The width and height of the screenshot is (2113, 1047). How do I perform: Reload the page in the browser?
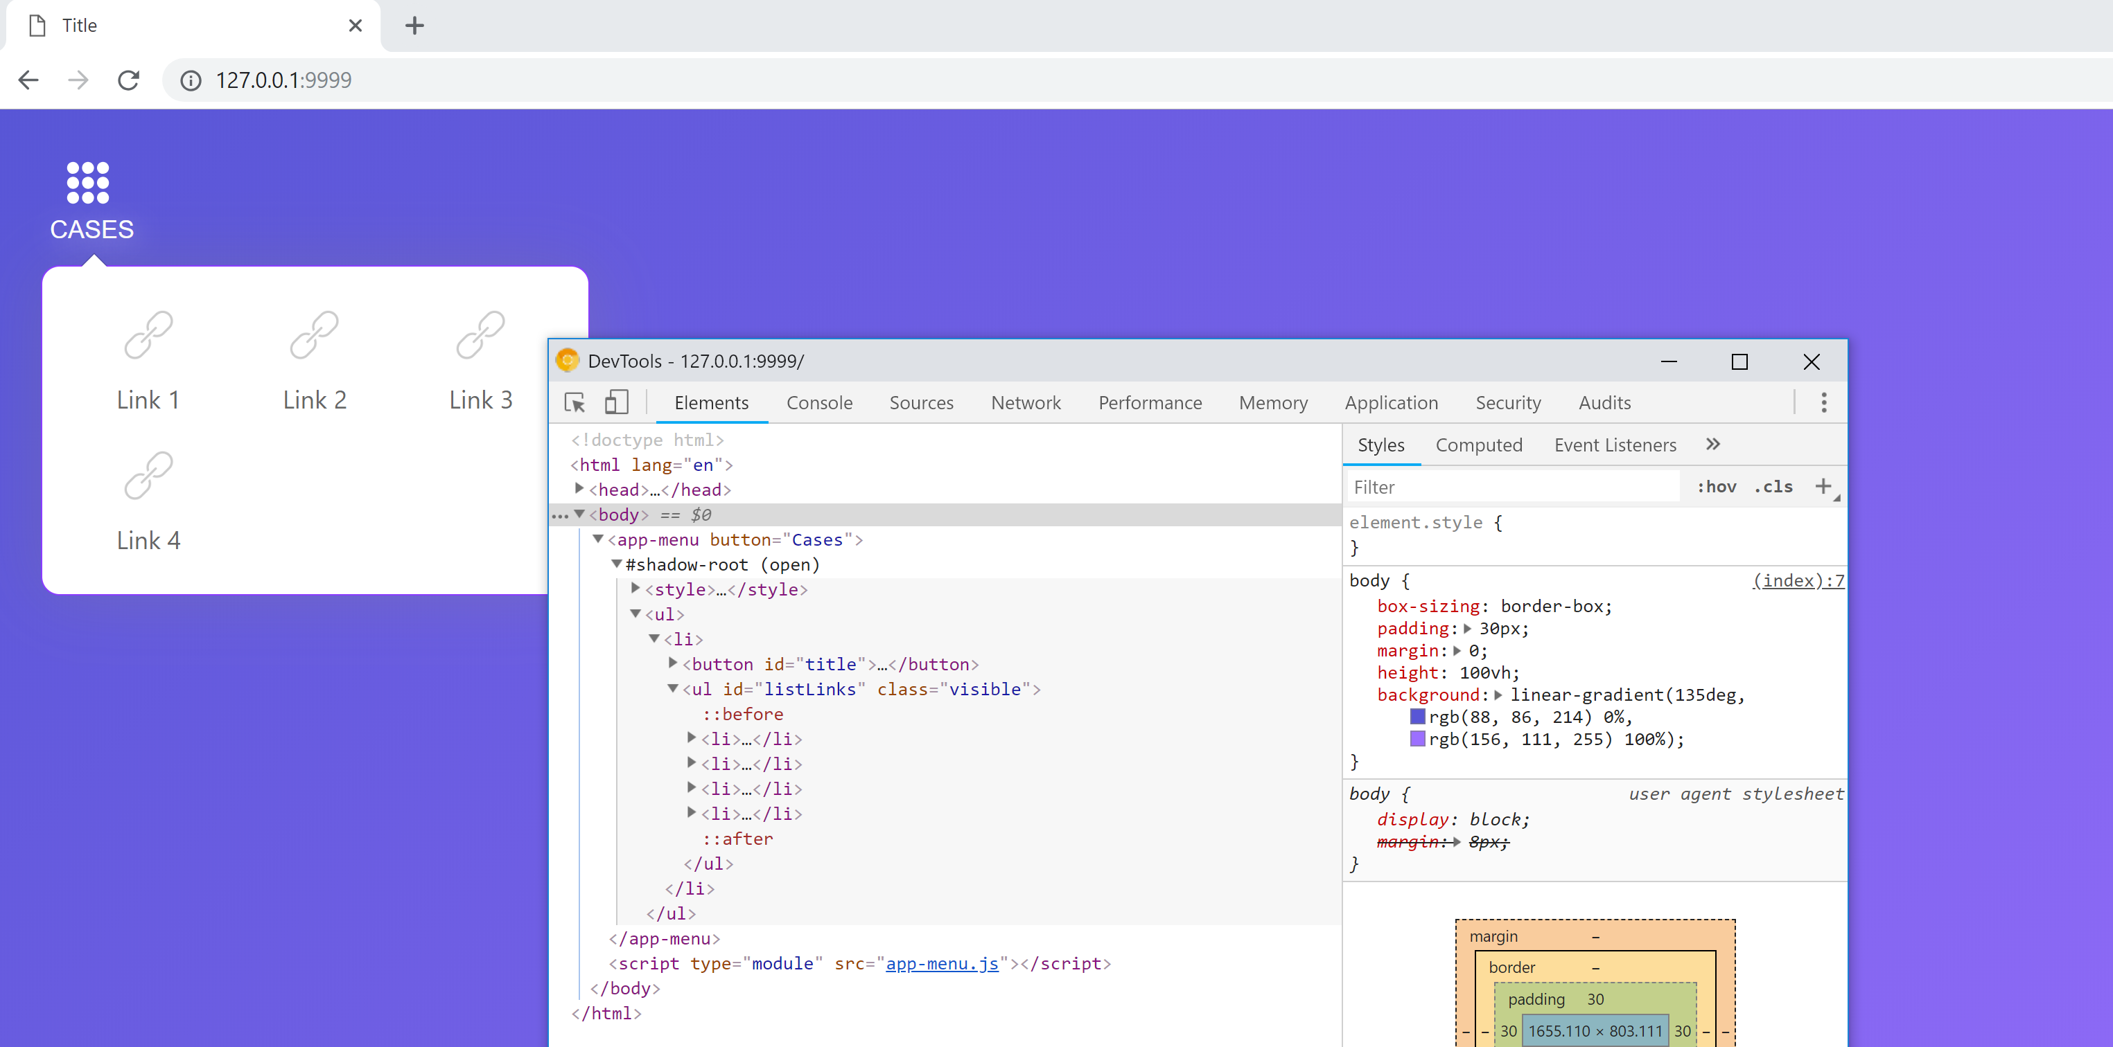click(129, 80)
